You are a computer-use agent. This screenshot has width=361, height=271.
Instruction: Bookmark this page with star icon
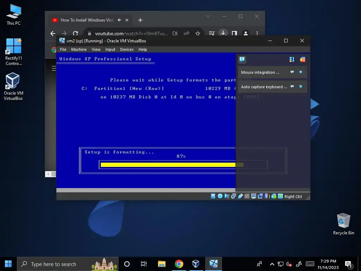tap(197, 34)
